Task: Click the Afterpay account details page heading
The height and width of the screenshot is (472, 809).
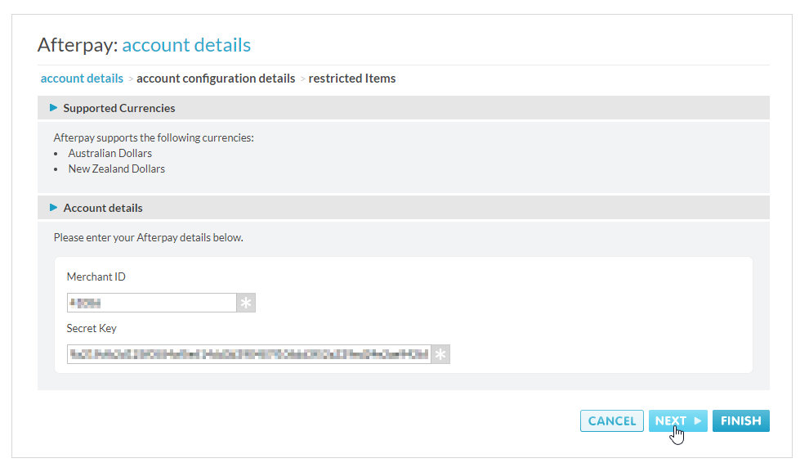Action: (145, 45)
